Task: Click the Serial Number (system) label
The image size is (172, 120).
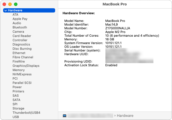Action: tap(82, 50)
